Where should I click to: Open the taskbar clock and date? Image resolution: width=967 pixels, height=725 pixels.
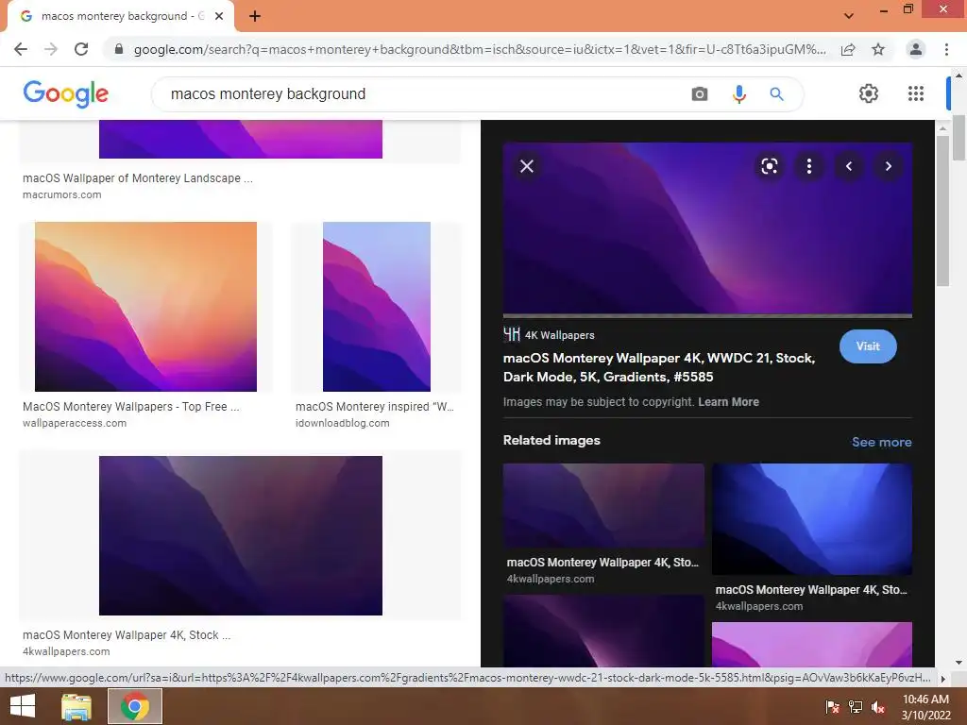[x=925, y=707]
